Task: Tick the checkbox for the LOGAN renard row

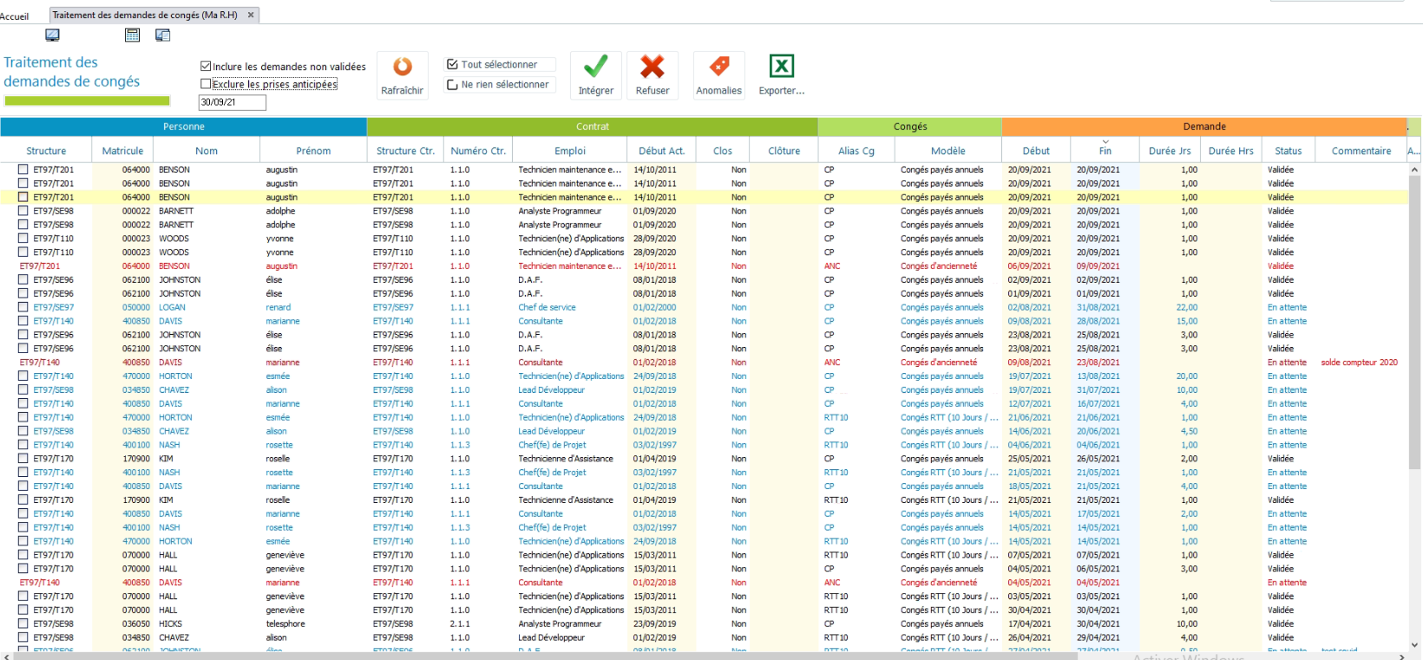Action: pyautogui.click(x=23, y=307)
